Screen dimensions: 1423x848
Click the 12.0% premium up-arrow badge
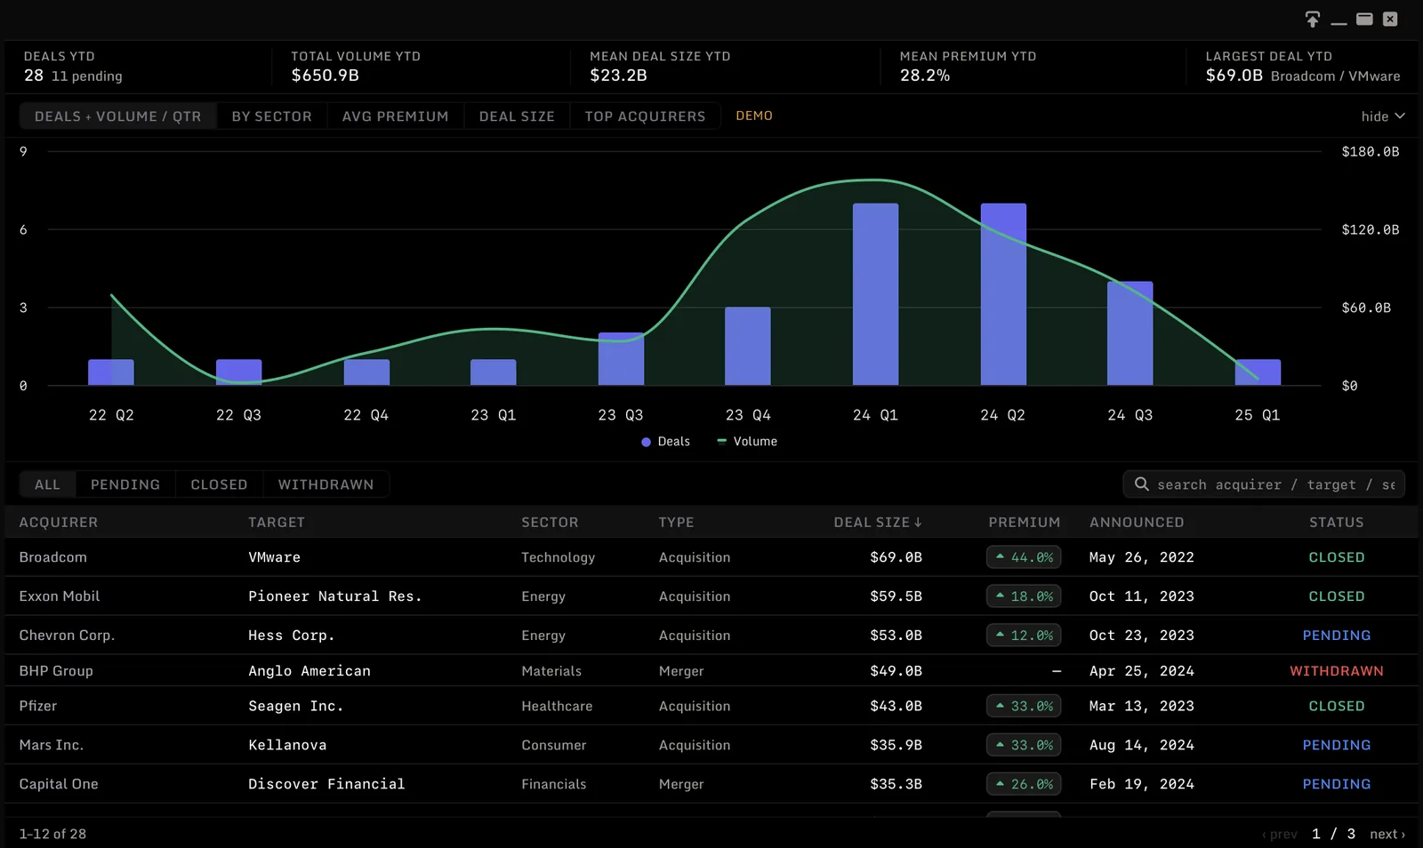(x=1024, y=636)
